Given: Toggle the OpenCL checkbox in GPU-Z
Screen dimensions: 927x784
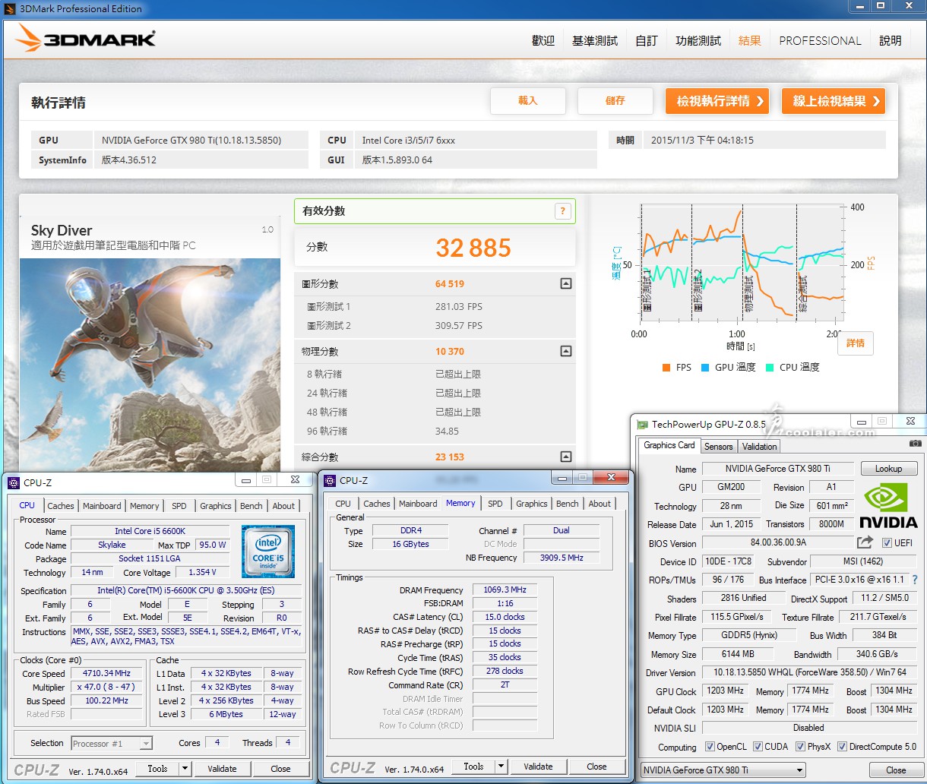Looking at the screenshot, I should pos(710,747).
